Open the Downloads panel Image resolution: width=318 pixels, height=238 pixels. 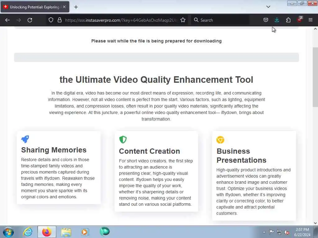277,20
